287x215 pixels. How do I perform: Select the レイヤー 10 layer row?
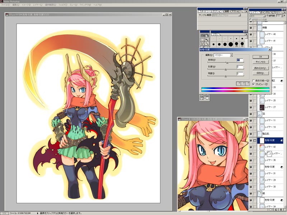270,127
